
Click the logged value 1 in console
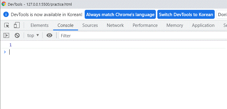point(11,45)
